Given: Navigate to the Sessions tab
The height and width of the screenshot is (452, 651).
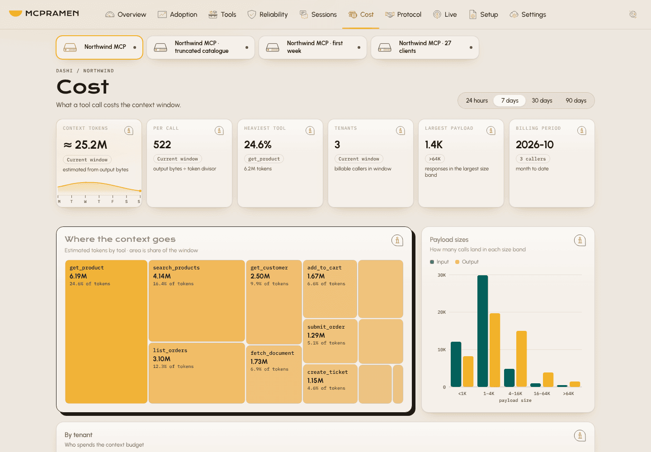Looking at the screenshot, I should click(318, 14).
